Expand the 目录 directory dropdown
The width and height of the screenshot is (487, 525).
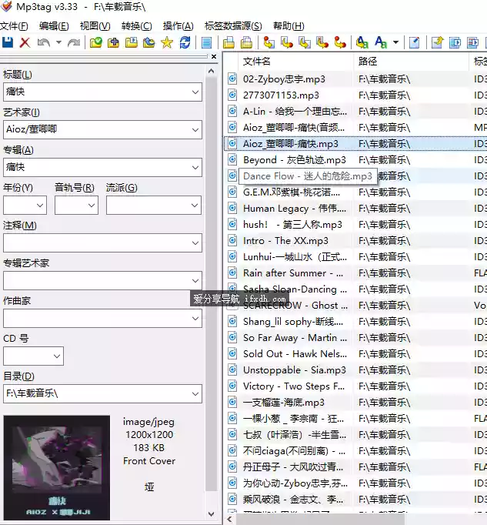point(195,394)
